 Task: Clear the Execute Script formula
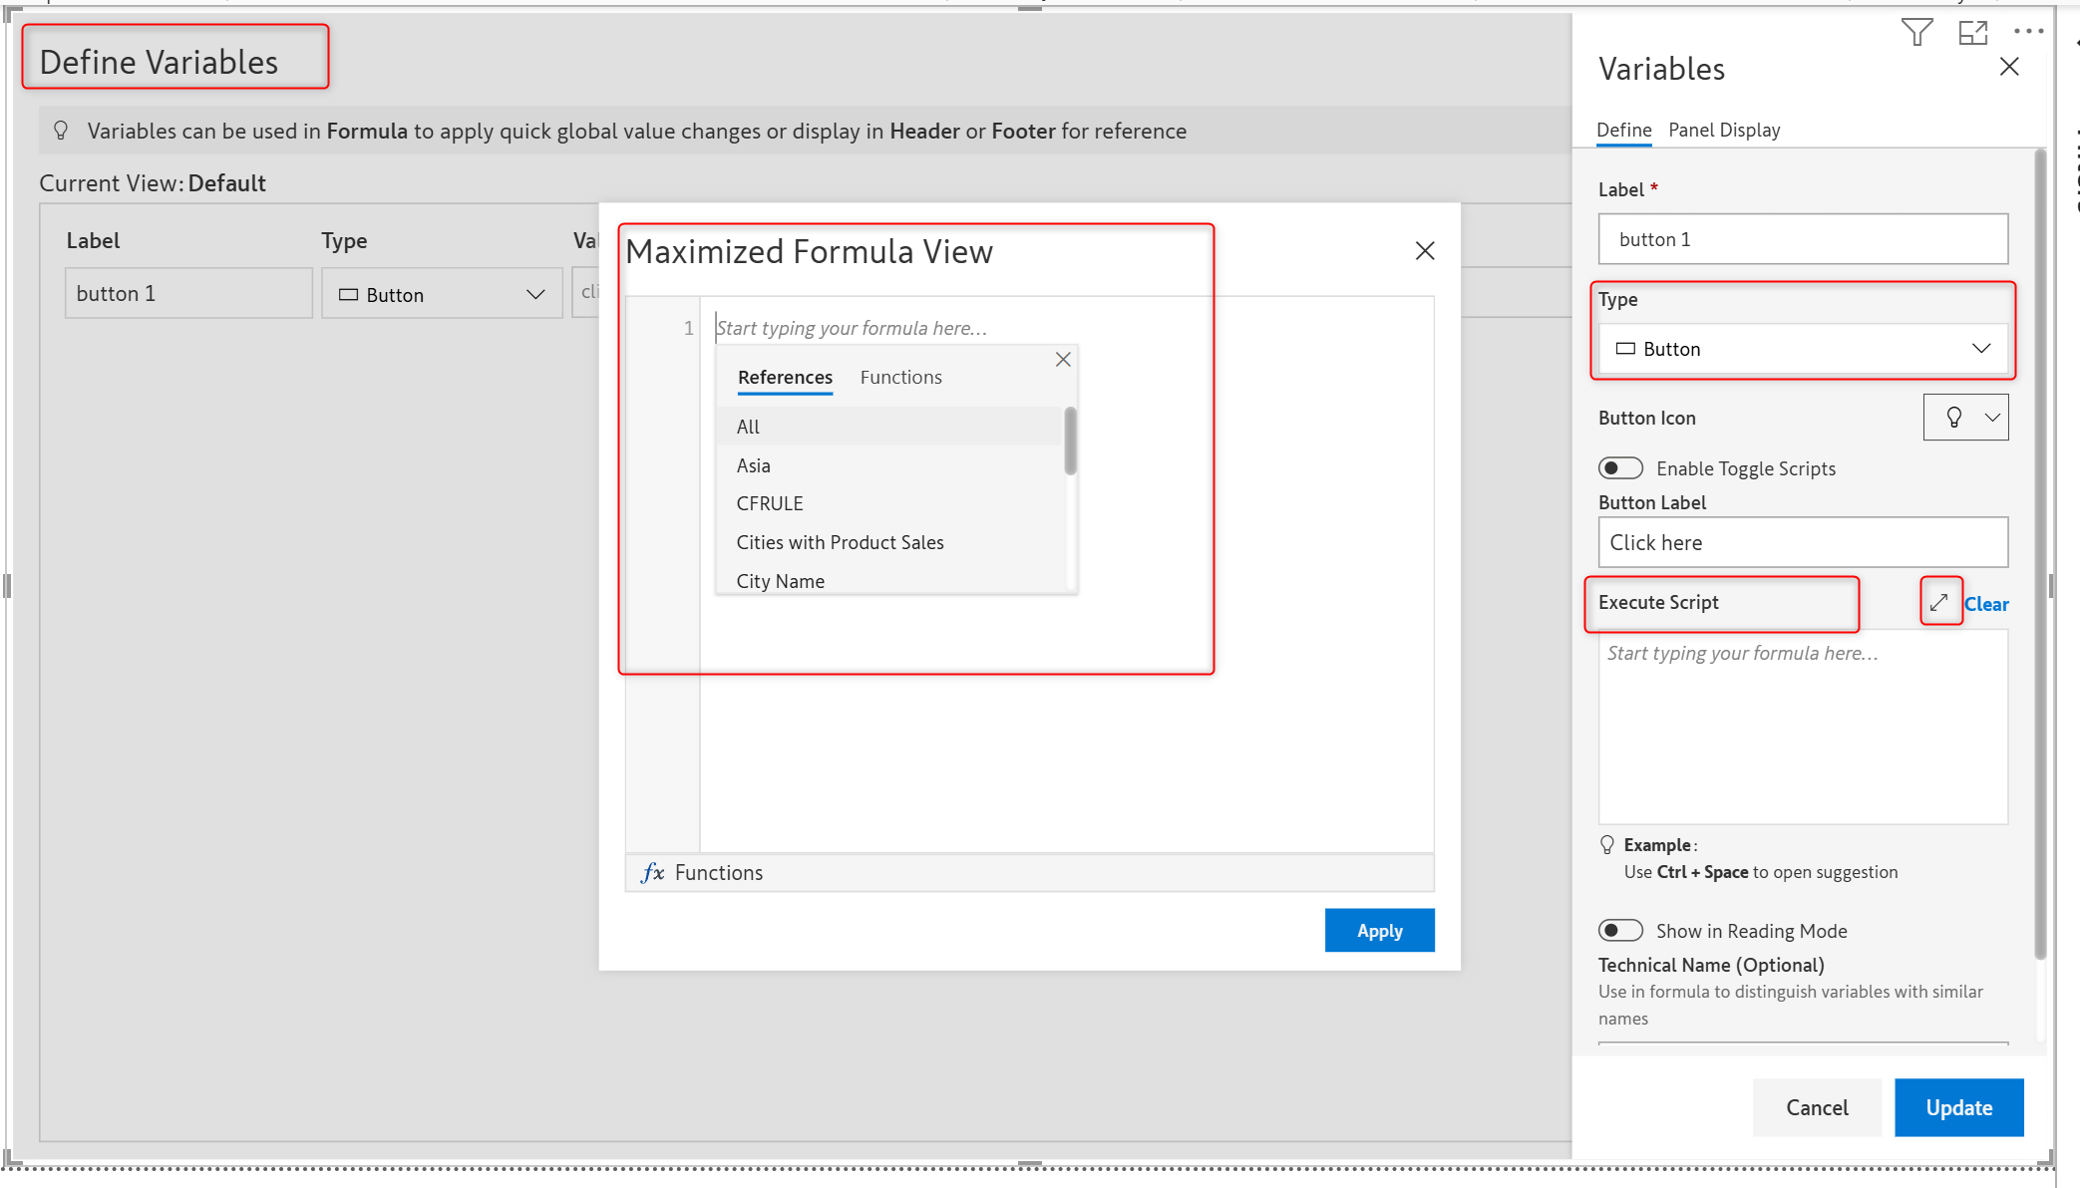coord(1985,604)
